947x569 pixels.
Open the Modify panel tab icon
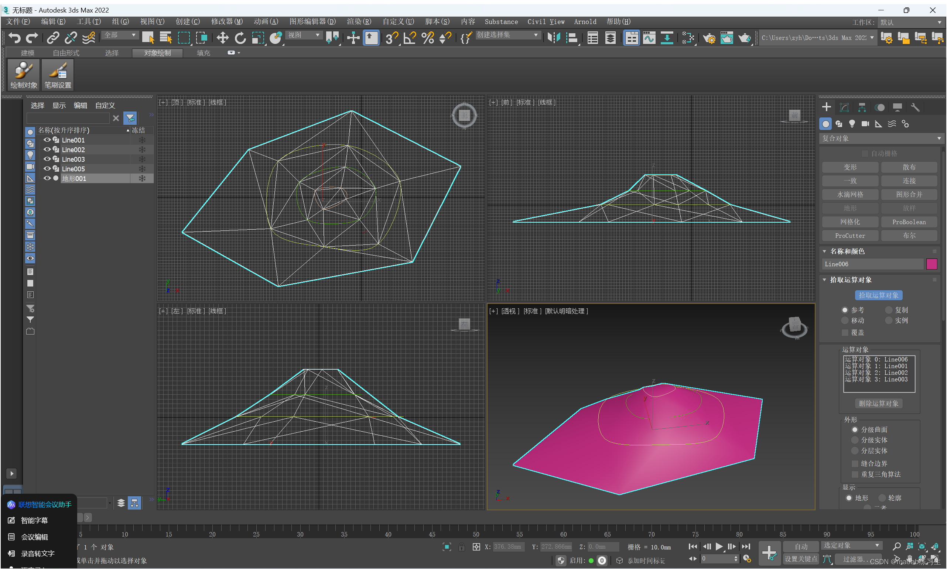[x=844, y=107]
